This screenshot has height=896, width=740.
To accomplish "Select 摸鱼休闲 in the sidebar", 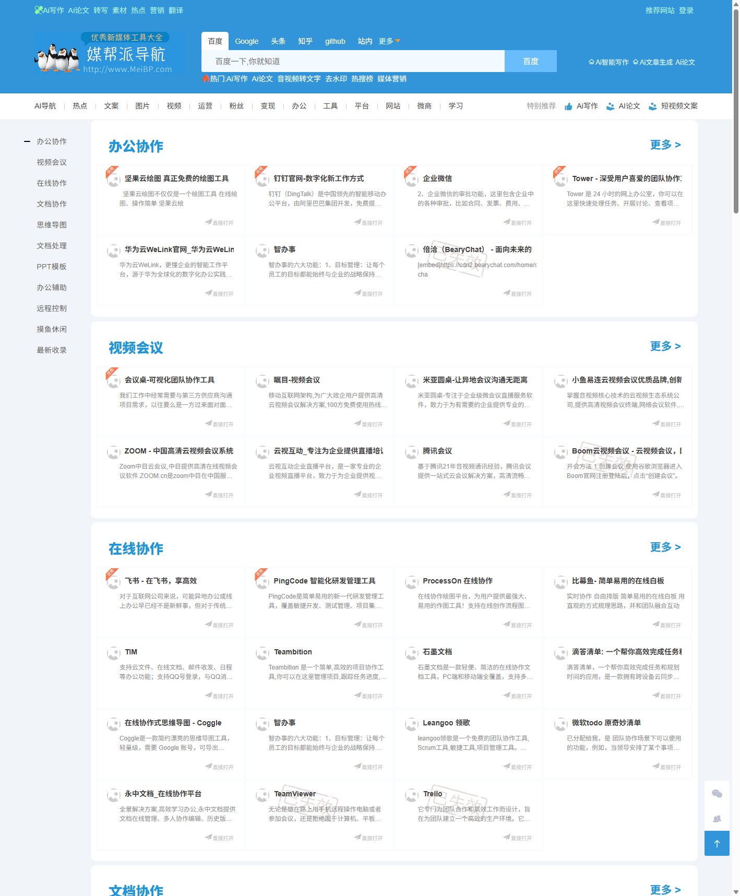I will (52, 329).
